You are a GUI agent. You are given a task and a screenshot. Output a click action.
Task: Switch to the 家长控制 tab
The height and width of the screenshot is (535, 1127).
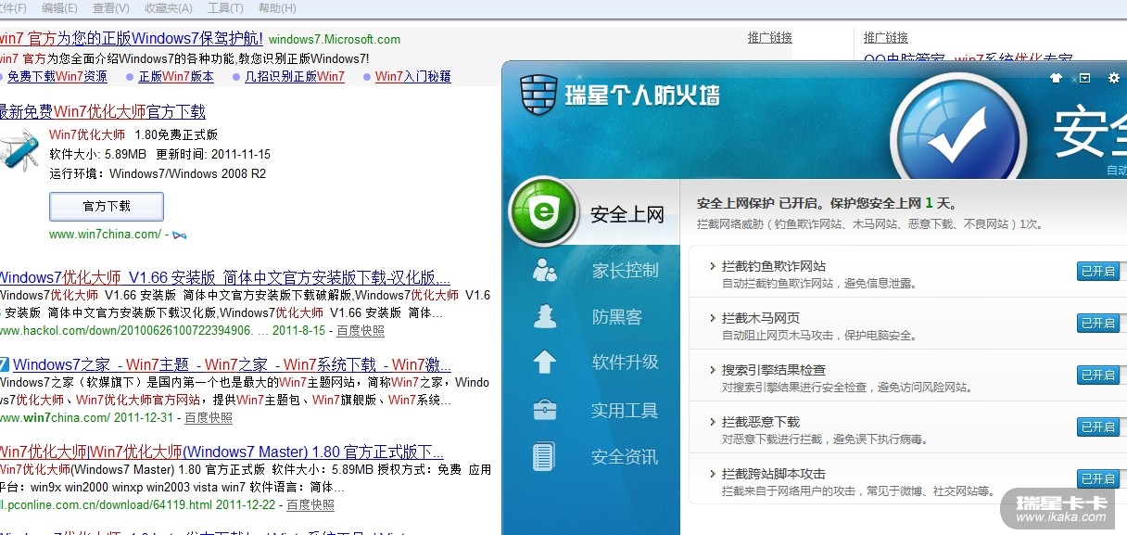[626, 270]
